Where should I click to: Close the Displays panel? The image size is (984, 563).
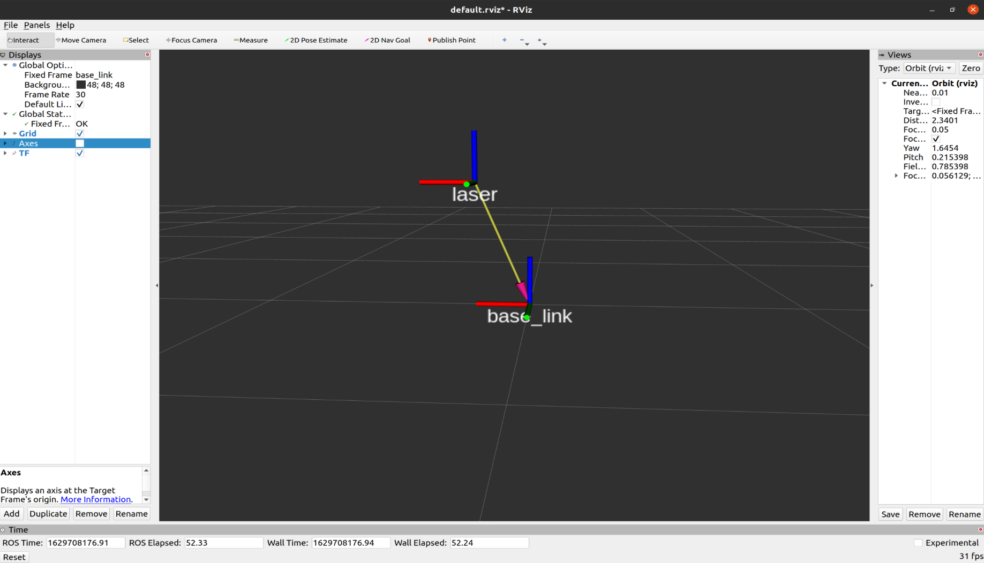pos(147,55)
